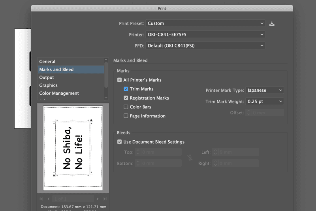Image resolution: width=316 pixels, height=211 pixels.
Task: Go to first page in preview
Action: [41, 199]
